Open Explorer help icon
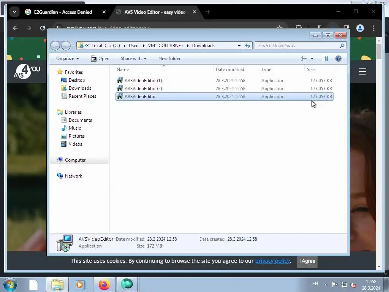389x292 pixels. [338, 59]
